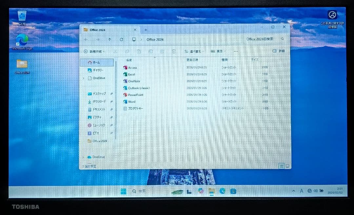Viewport: 354px width, 215px height.
Task: Delete the selected file using the trash icon
Action: coord(174,51)
